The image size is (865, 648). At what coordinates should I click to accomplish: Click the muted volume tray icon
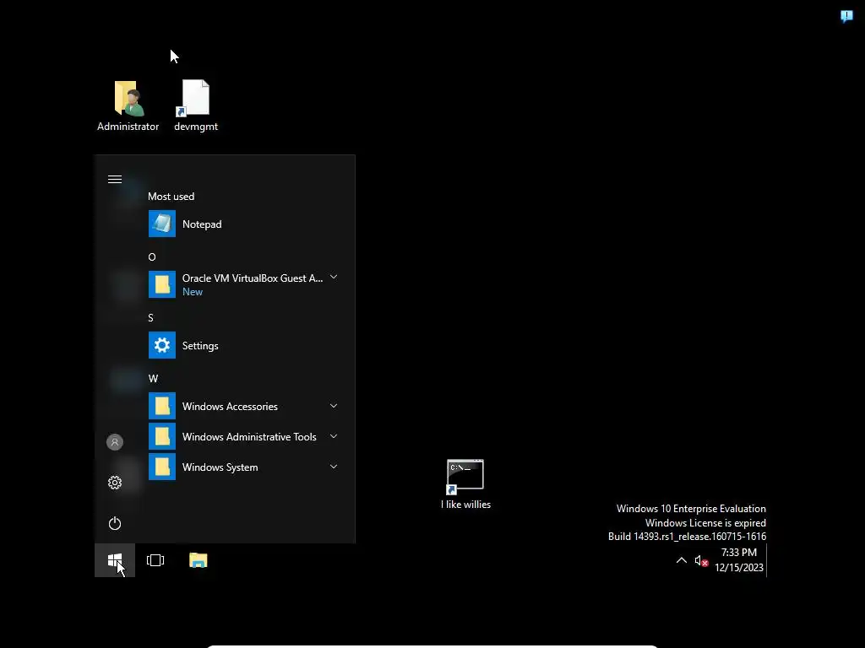pyautogui.click(x=701, y=561)
